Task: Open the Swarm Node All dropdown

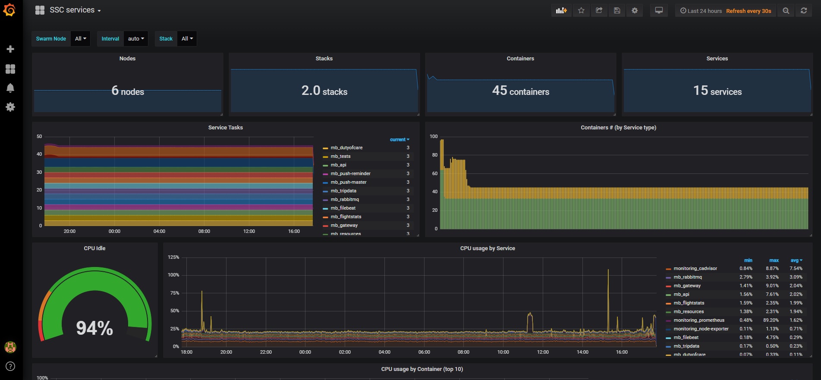Action: point(81,39)
